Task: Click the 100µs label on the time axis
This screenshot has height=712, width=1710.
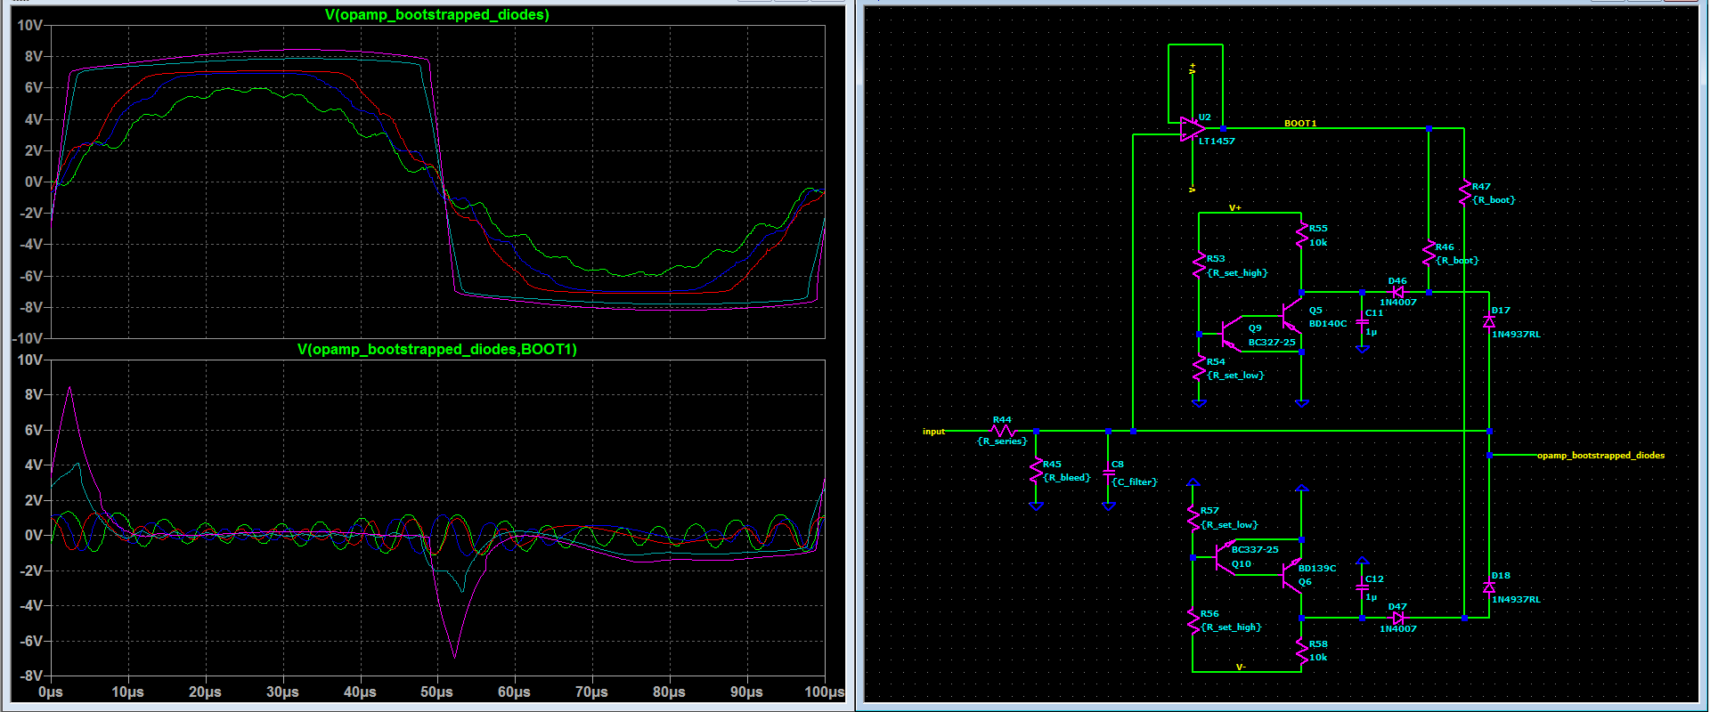Action: [x=823, y=692]
